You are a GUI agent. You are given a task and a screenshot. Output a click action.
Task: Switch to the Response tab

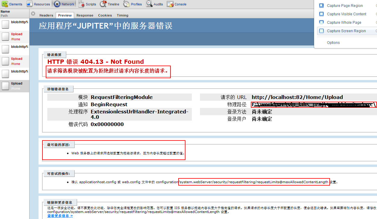pos(85,15)
